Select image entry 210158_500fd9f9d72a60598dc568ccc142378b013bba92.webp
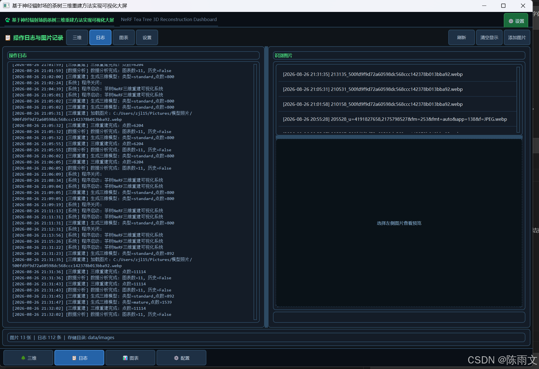Screen dimensions: 539x369 [397, 104]
